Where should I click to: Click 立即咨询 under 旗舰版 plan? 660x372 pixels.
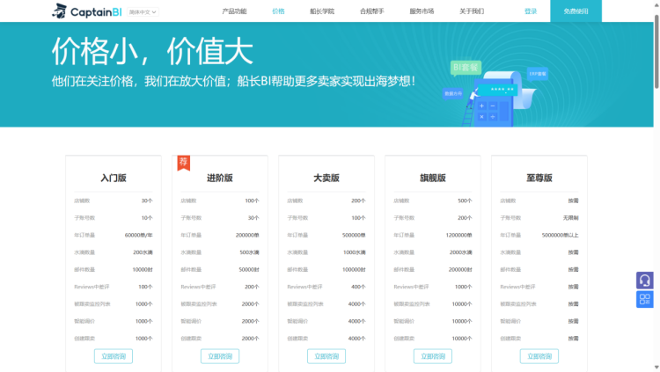click(x=433, y=356)
